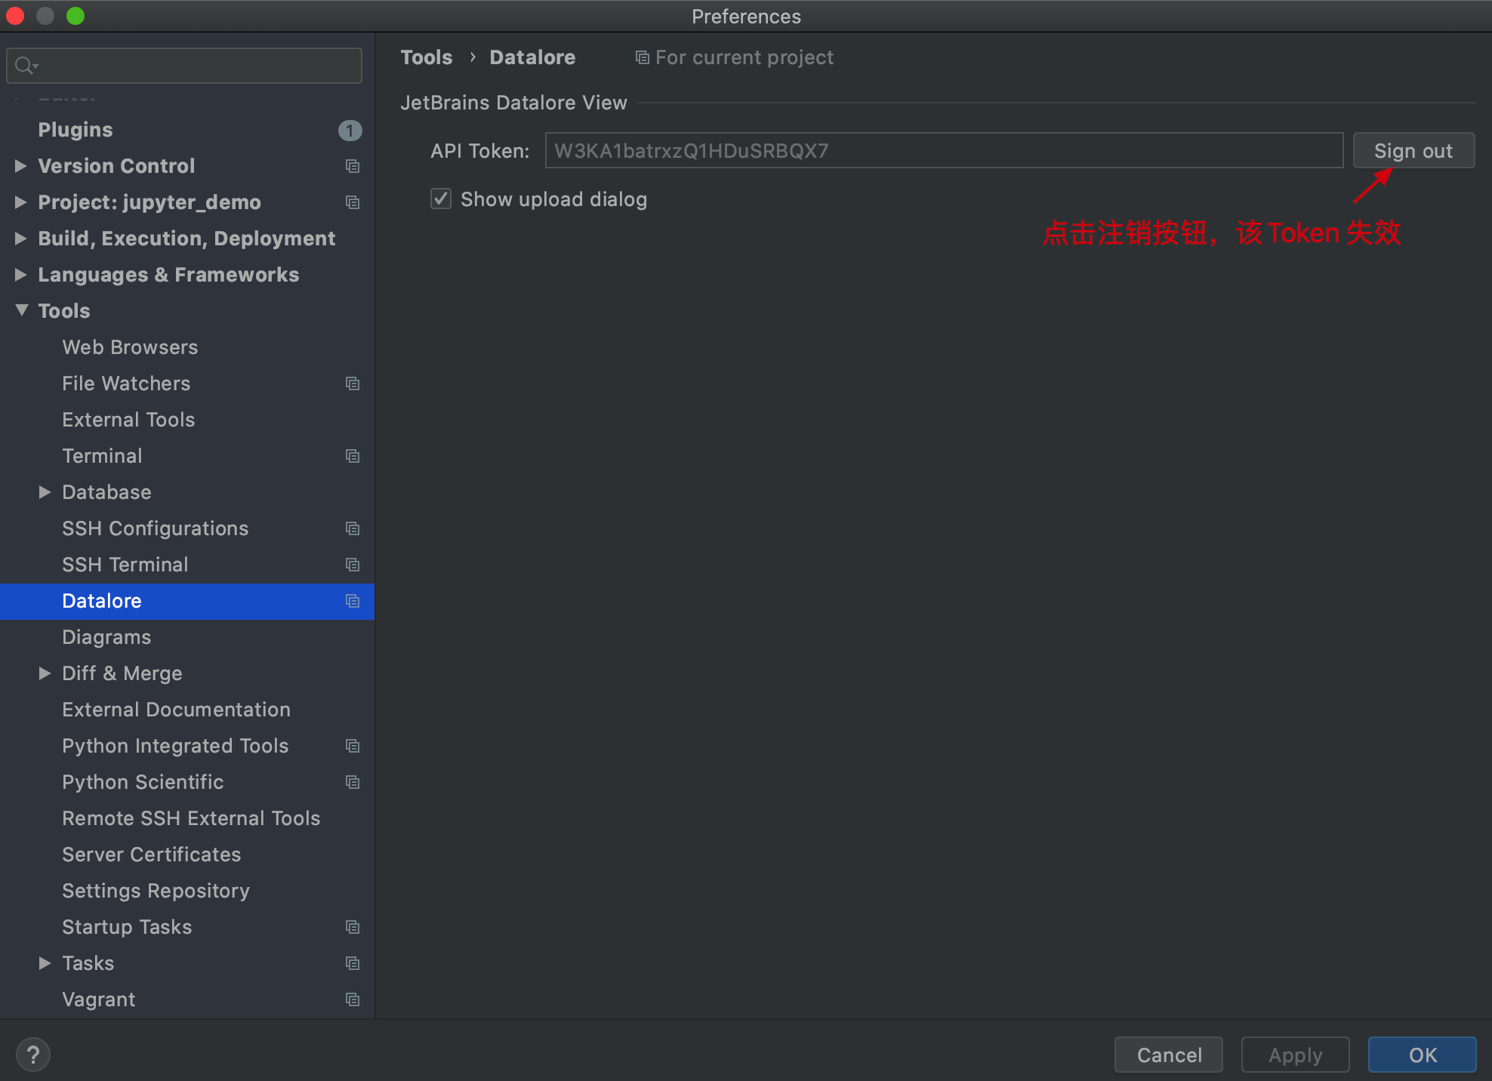Click the project-level icon beside Python Scientific

coord(353,782)
